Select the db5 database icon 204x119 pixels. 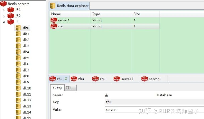pos(18,58)
